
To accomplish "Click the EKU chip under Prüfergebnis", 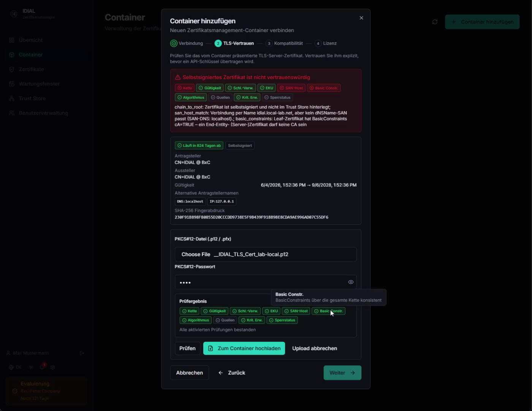I will pos(271,311).
